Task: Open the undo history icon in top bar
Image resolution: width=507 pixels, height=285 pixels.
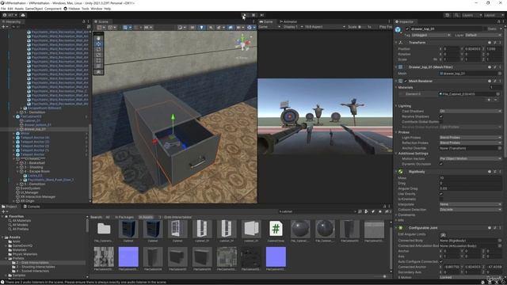Action: point(447,15)
